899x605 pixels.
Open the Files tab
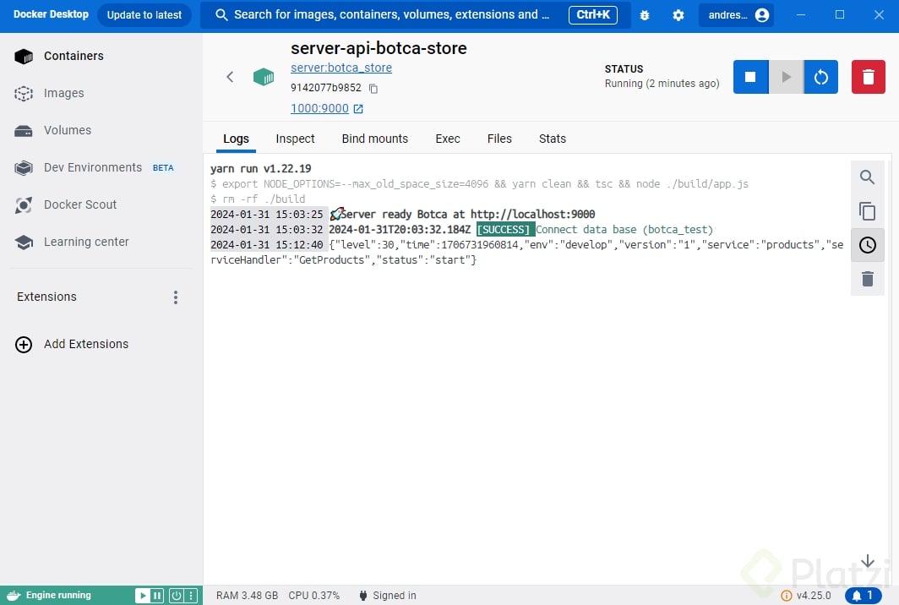pyautogui.click(x=499, y=139)
